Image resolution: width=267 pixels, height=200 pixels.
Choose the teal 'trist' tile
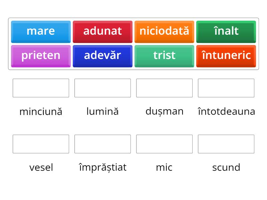tap(164, 56)
